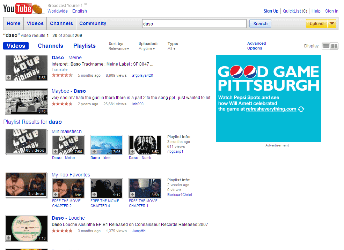Open the Channels navigation tab
Viewport: 344px width, 250px height.
[61, 23]
